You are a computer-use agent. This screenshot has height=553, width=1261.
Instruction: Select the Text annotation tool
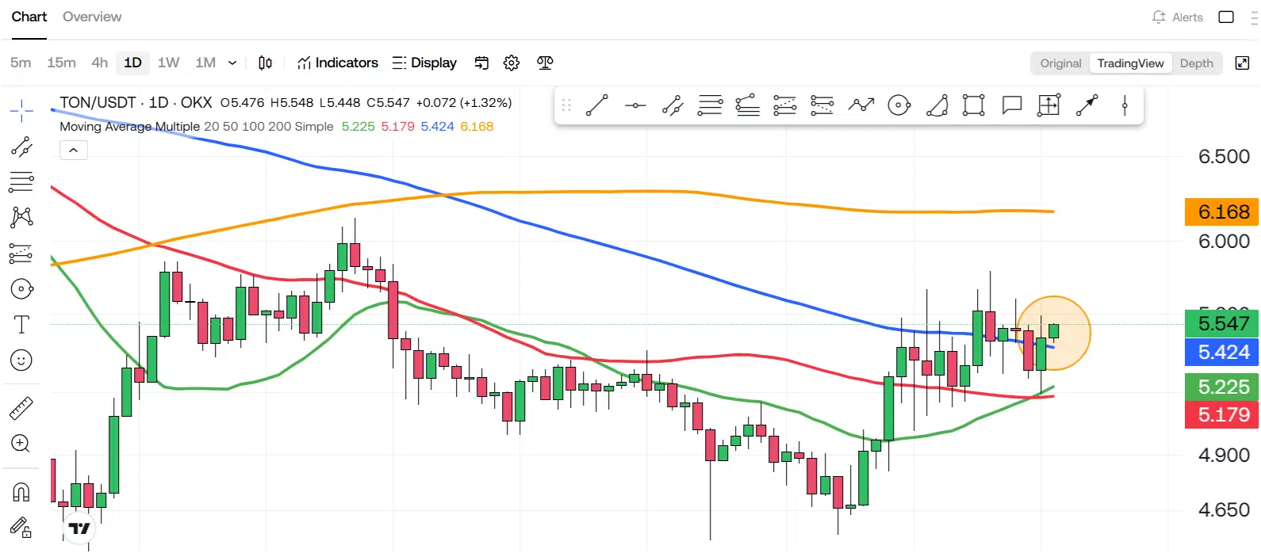21,325
